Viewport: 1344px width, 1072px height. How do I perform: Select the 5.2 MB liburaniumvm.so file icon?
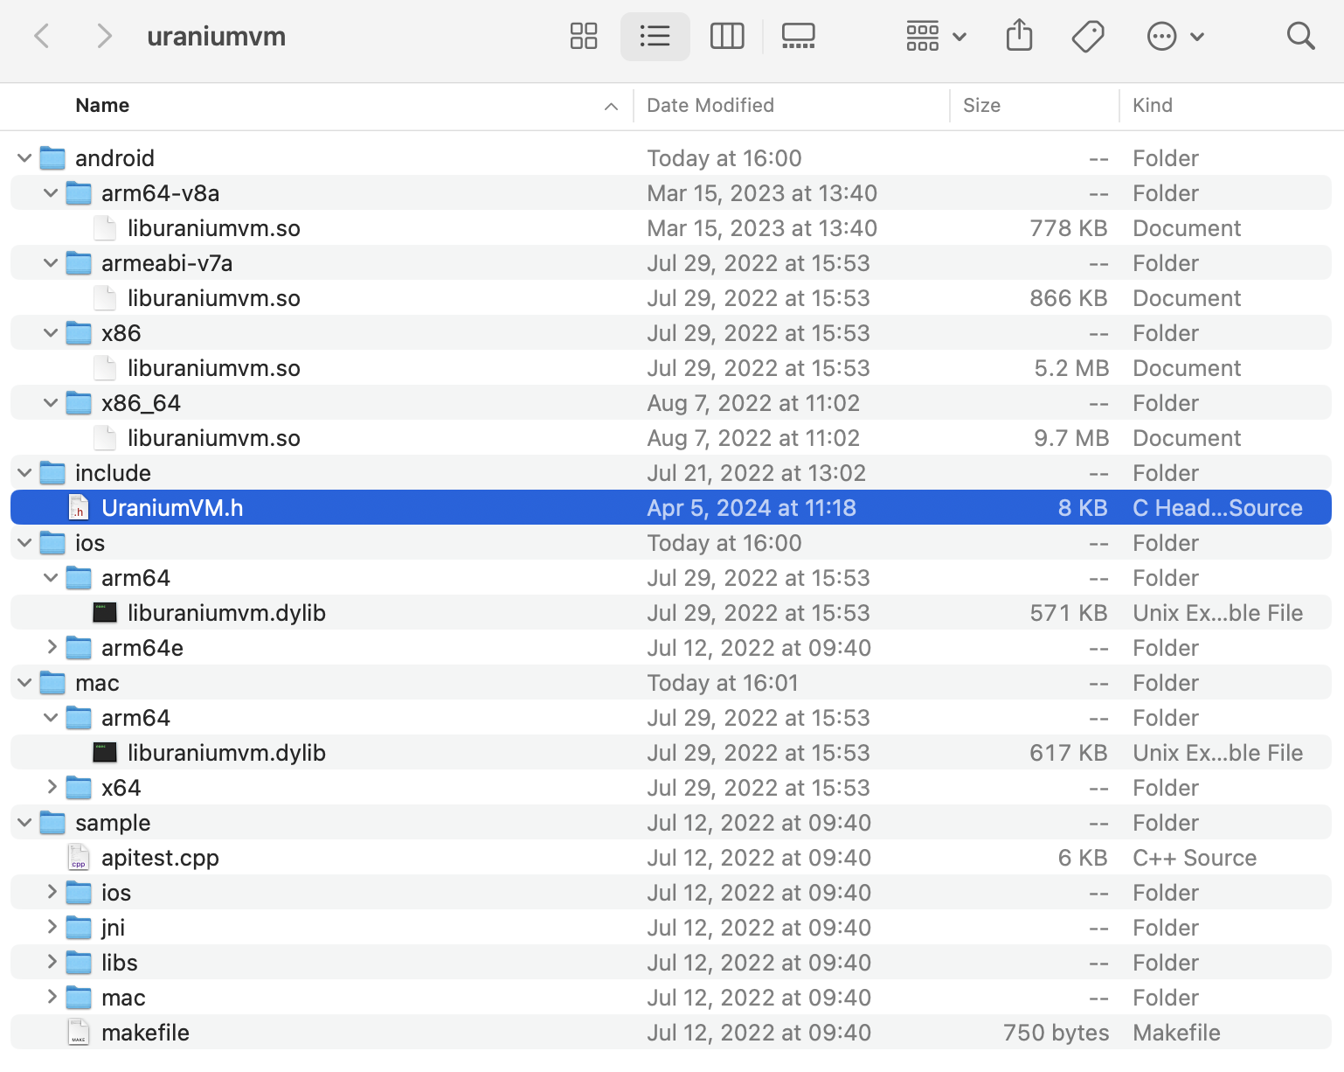click(x=105, y=368)
